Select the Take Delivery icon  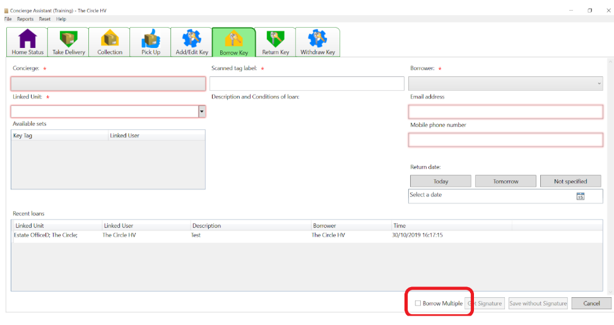(68, 40)
